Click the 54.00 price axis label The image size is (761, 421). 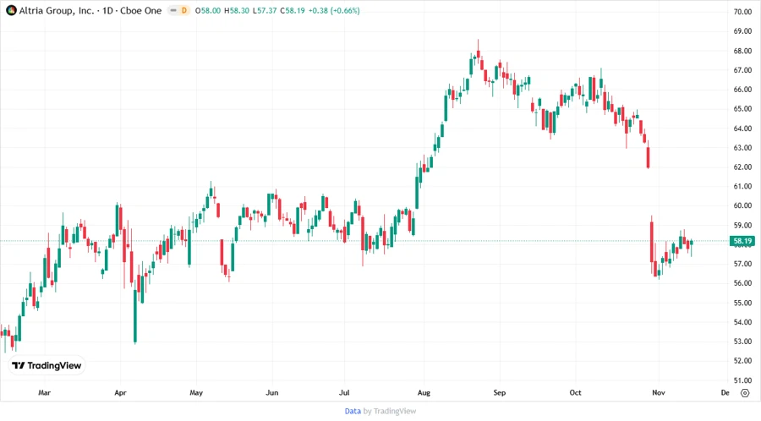pos(742,322)
